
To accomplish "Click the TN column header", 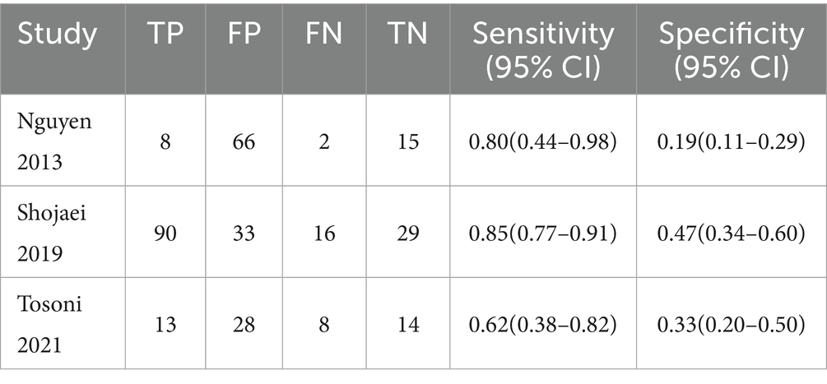I will (x=406, y=35).
